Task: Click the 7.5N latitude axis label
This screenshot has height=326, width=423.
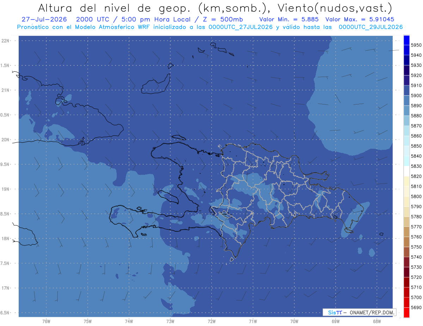Action: [5, 263]
